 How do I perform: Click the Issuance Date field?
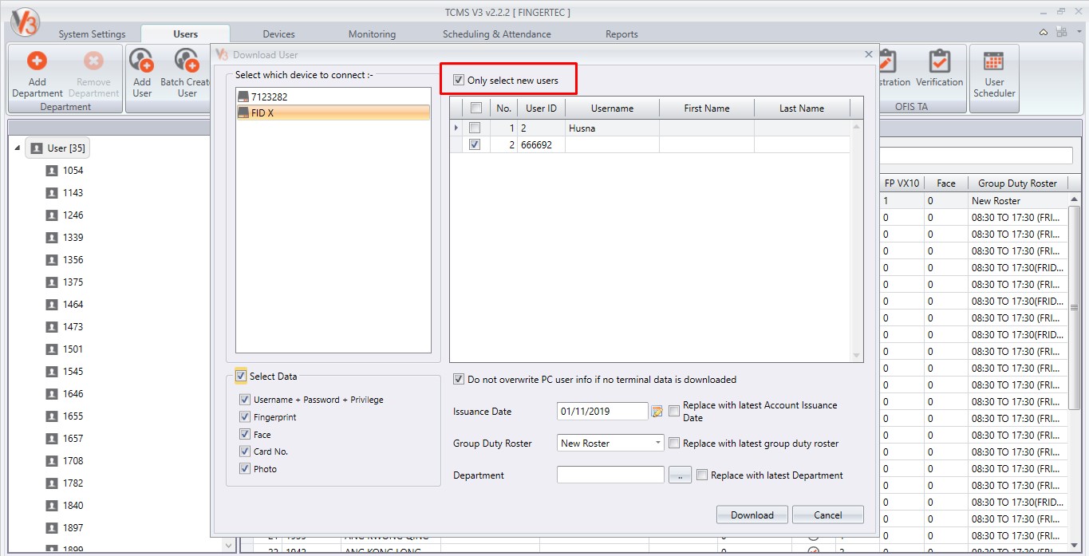pos(602,412)
